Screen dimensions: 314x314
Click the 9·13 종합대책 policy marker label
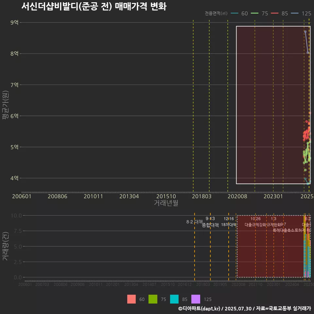(210, 222)
